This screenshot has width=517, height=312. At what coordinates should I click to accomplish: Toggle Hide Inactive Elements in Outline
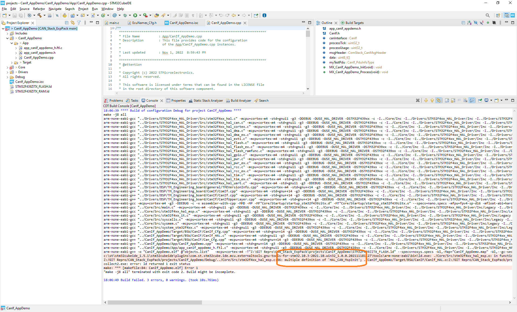494,23
